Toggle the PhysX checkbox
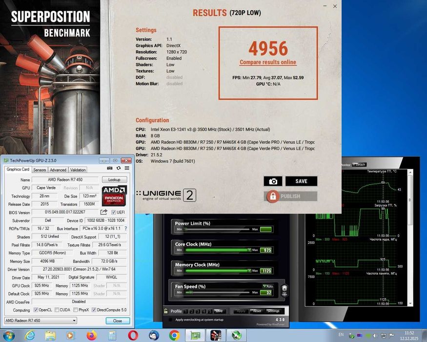This screenshot has height=342, width=427. tap(76, 310)
